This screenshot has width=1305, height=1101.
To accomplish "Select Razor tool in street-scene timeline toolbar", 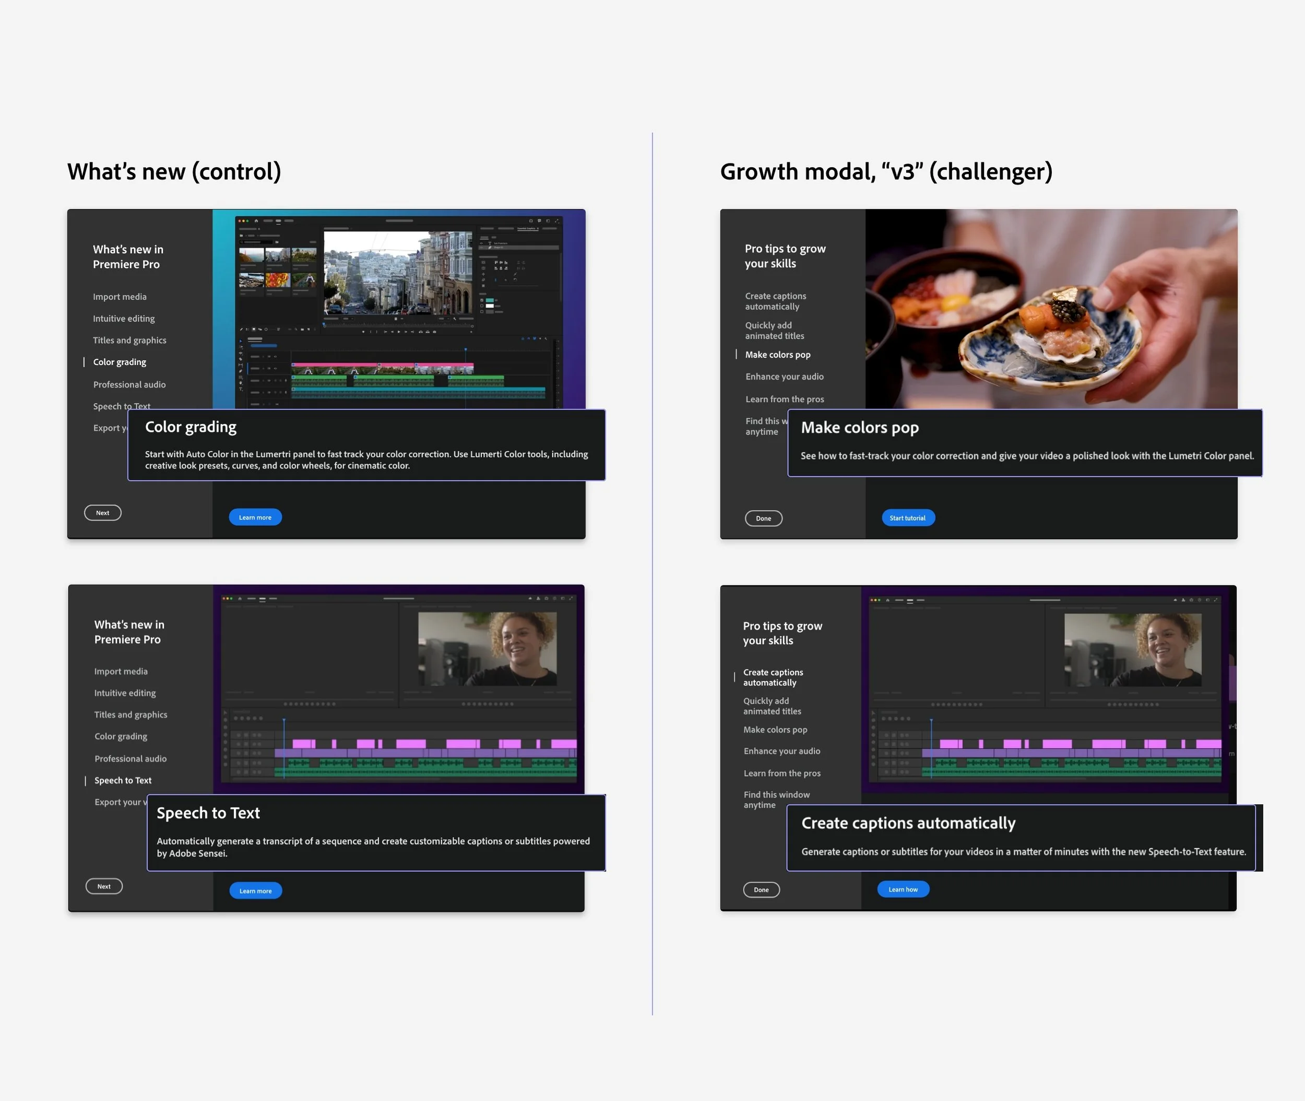I will pyautogui.click(x=241, y=359).
